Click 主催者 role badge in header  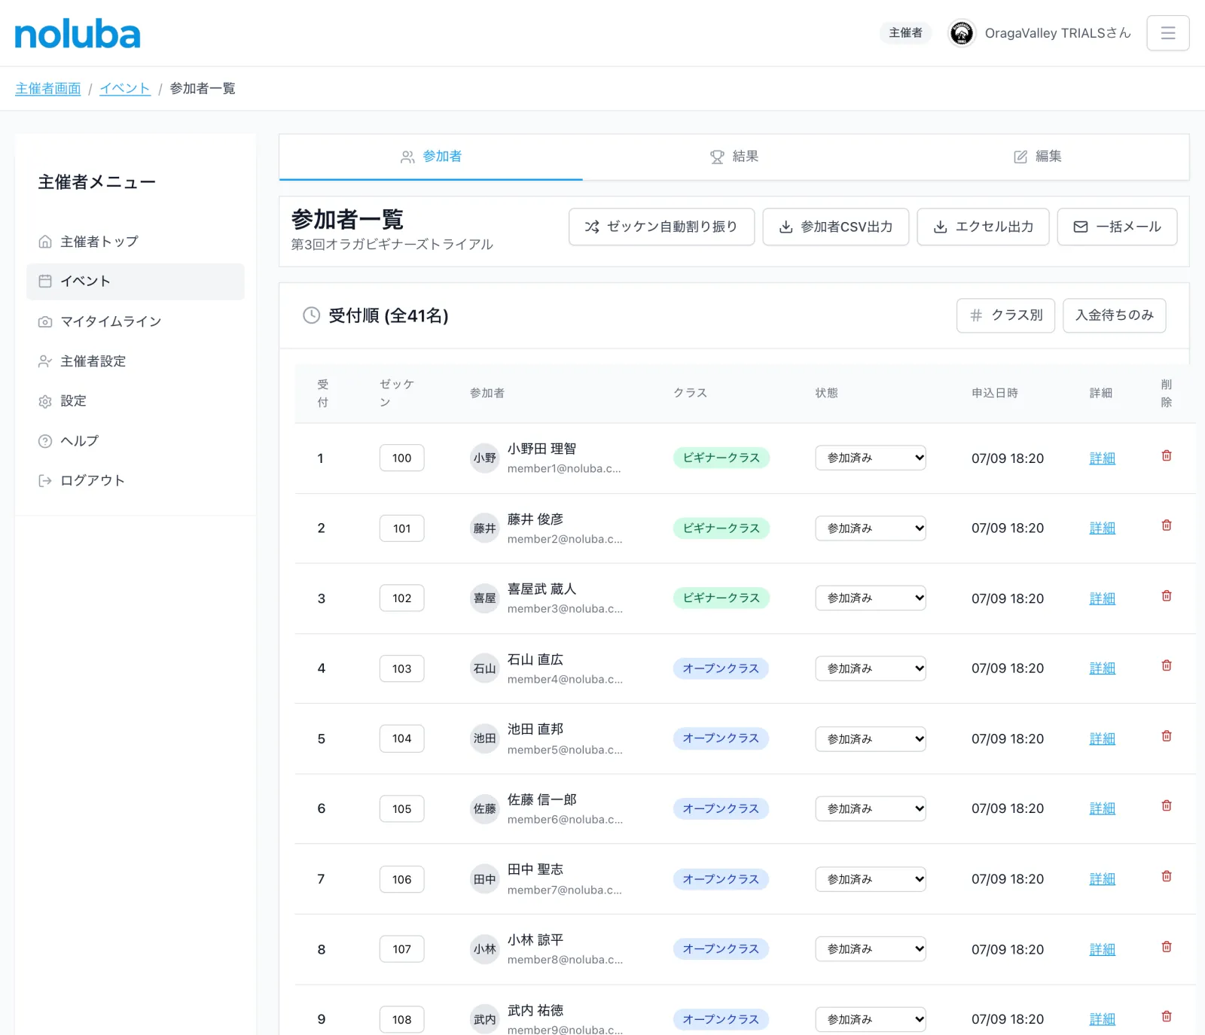click(x=905, y=33)
